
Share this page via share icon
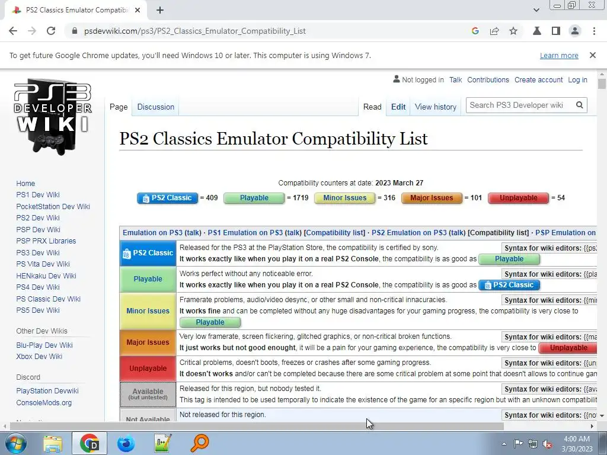pos(494,31)
